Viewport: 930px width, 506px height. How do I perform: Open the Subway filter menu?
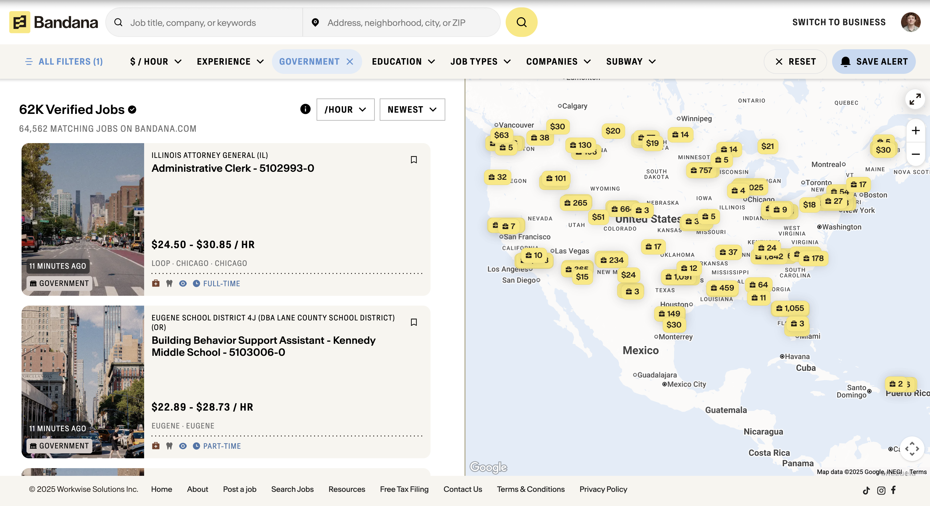point(630,62)
